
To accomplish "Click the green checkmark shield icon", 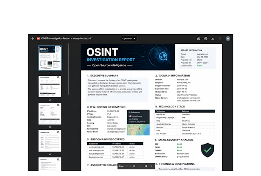I will (x=208, y=150).
